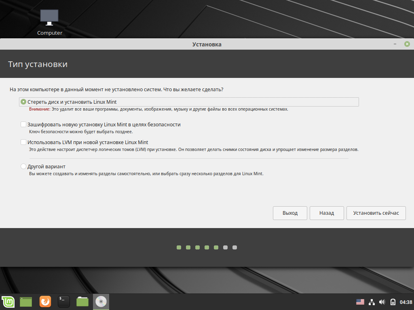Image resolution: width=414 pixels, height=310 pixels.
Task: Click the installer disc taskbar item
Action: point(101,302)
